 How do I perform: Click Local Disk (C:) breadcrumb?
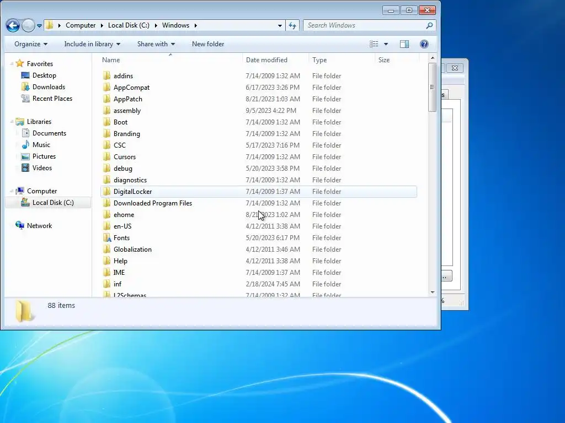(x=129, y=25)
